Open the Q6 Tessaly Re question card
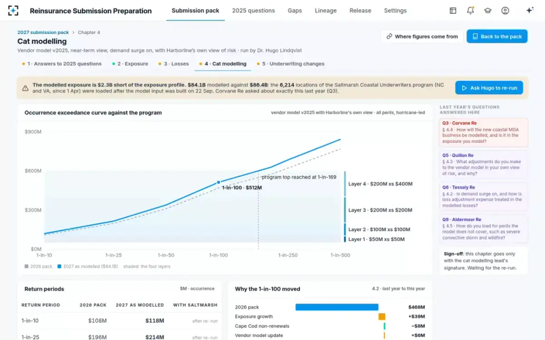Image resolution: width=545 pixels, height=340 pixels. point(484,196)
